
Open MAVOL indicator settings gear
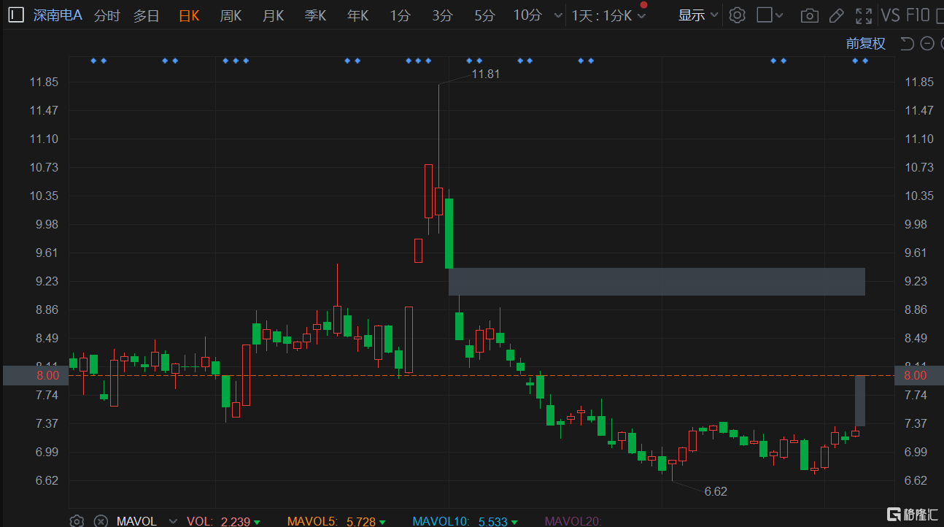tap(76, 520)
